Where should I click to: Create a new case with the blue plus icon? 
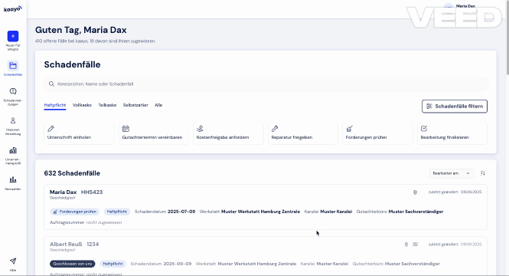pos(13,36)
